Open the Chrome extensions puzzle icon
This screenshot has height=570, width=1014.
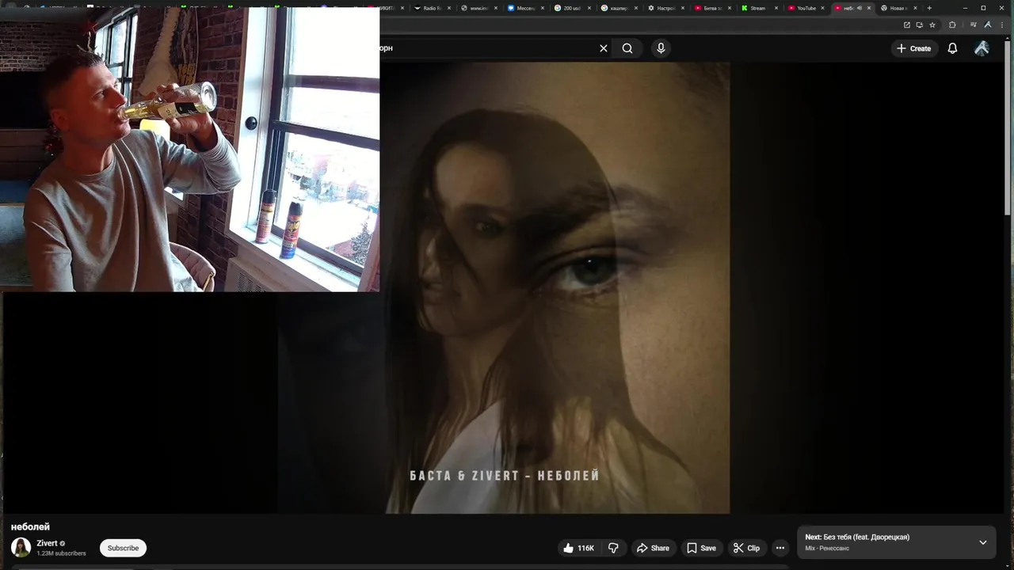click(952, 25)
